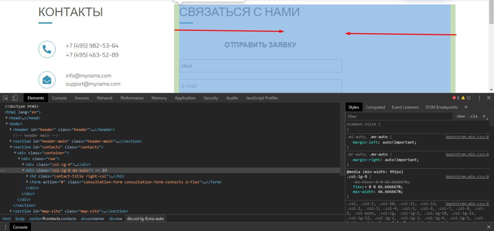Open the Event Listeners tab
This screenshot has height=231, width=494.
[405, 107]
